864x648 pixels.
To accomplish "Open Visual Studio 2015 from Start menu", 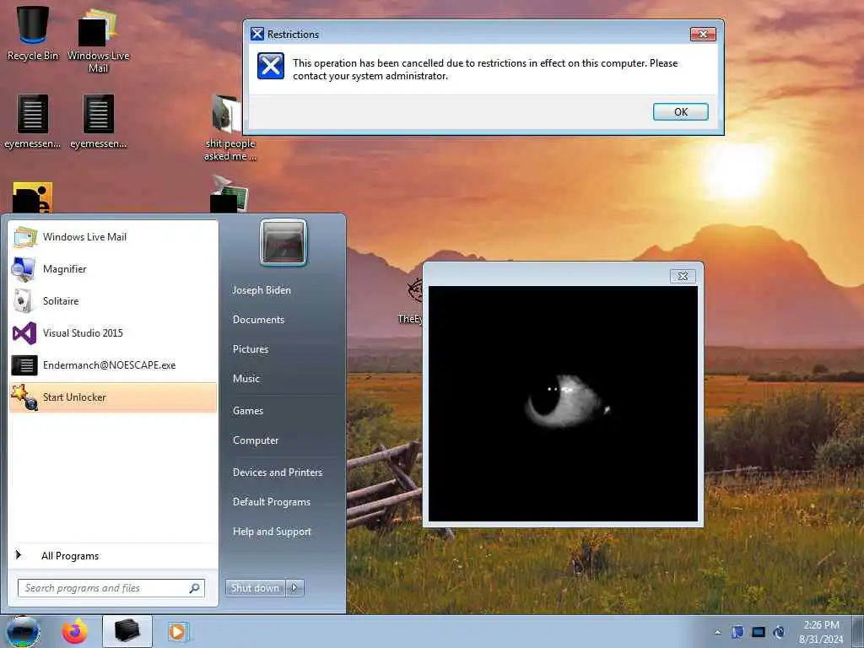I will [x=113, y=332].
